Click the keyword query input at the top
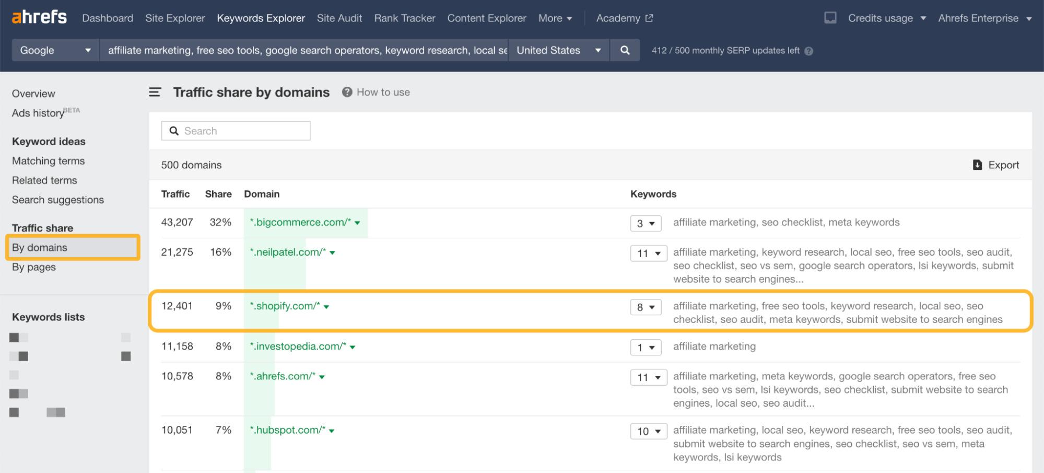1044x473 pixels. point(303,50)
